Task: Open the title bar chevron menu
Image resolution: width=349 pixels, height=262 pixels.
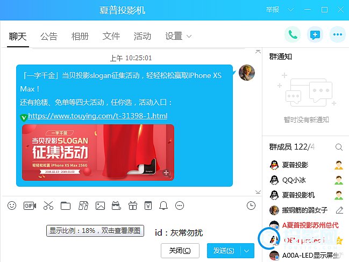Action: (291, 10)
